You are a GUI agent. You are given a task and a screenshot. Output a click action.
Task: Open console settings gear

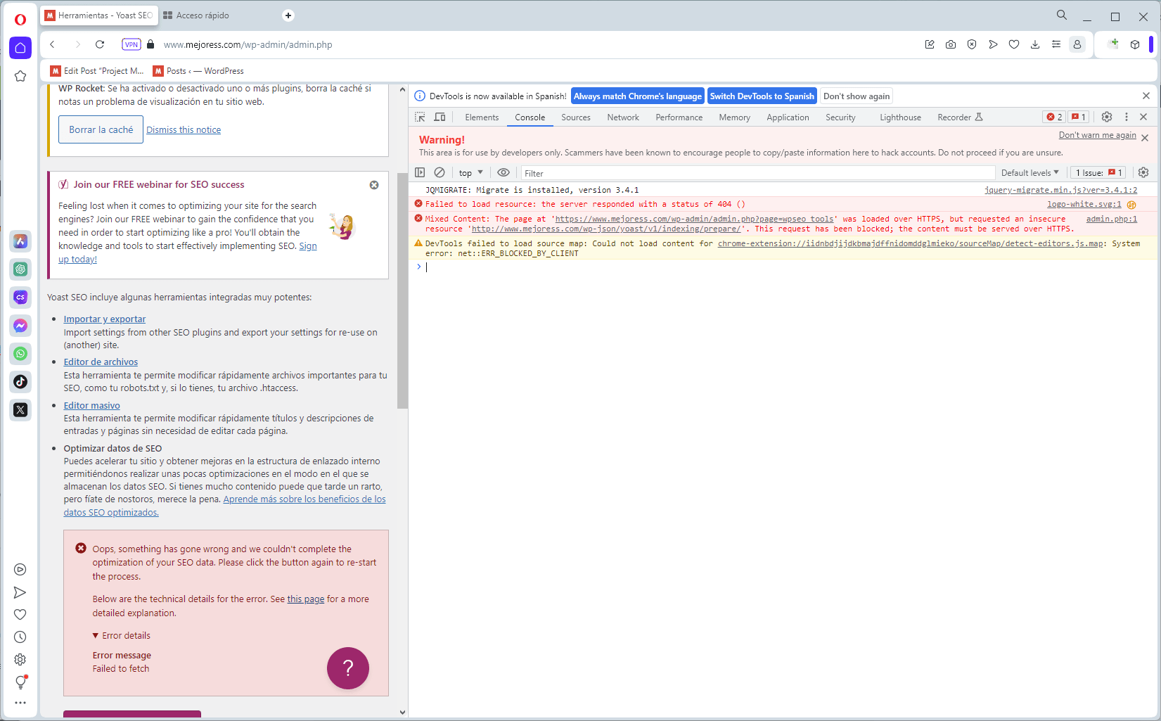[1143, 172]
